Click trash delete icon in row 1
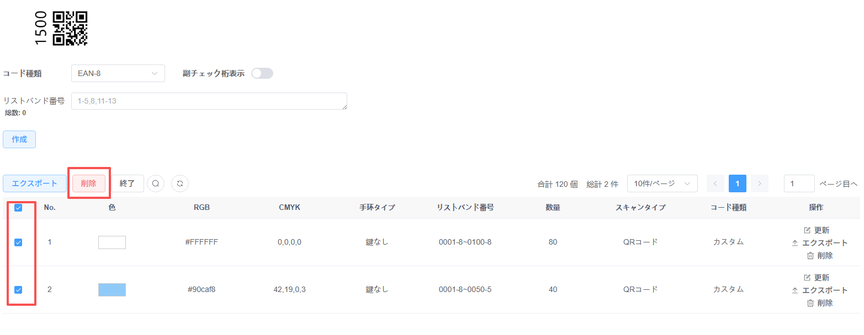Image resolution: width=864 pixels, height=335 pixels. pyautogui.click(x=810, y=256)
